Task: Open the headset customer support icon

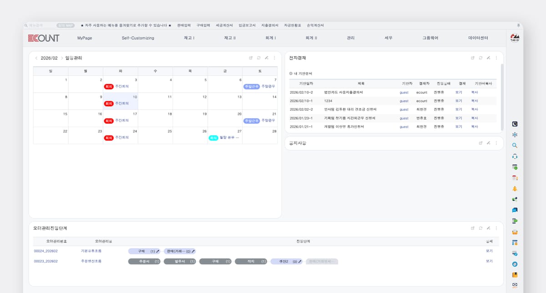Action: [515, 156]
